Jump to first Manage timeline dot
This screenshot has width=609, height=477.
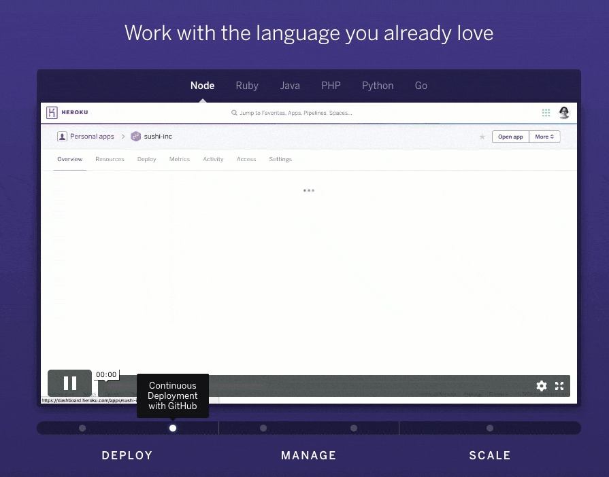tap(263, 428)
